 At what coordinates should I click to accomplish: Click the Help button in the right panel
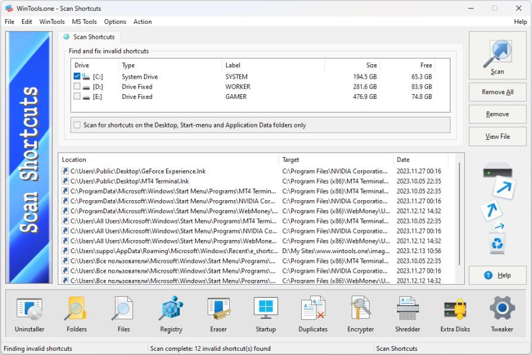(x=497, y=275)
